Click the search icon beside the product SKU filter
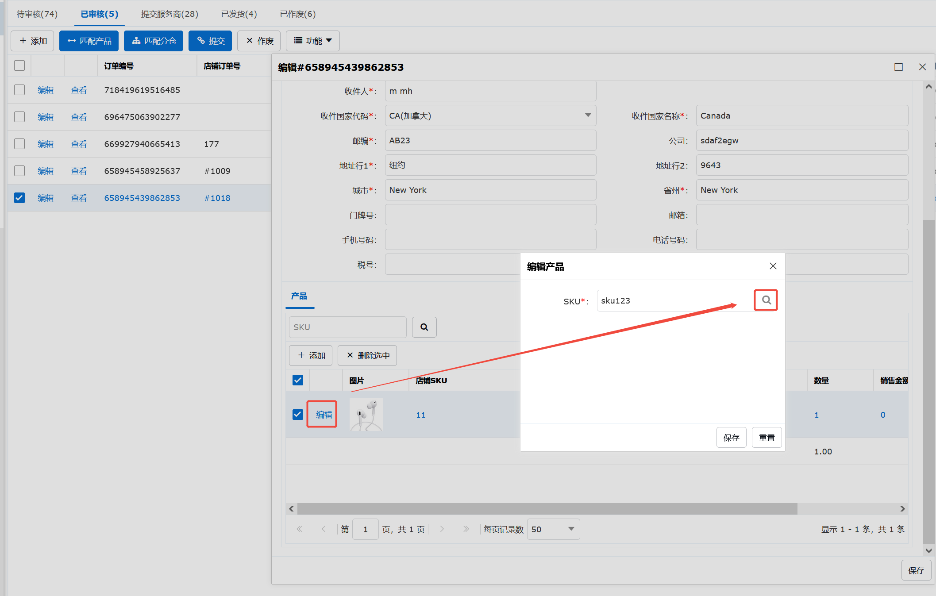 coord(424,327)
